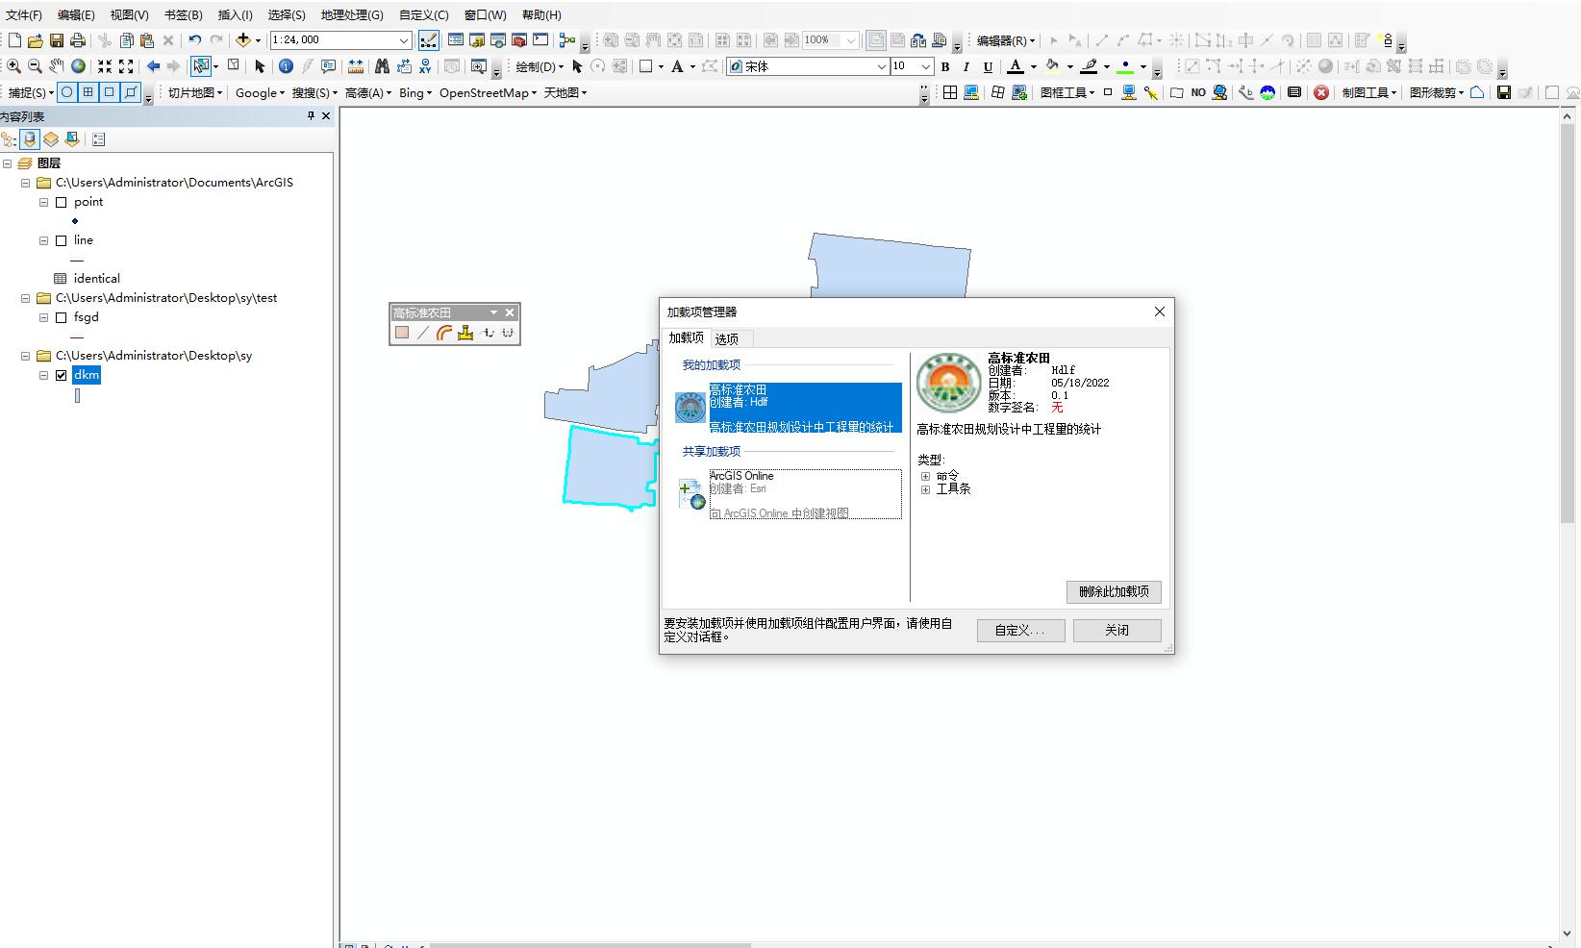
Task: Click the orange curve tool in 高标准农田 toolbar
Action: 444,333
